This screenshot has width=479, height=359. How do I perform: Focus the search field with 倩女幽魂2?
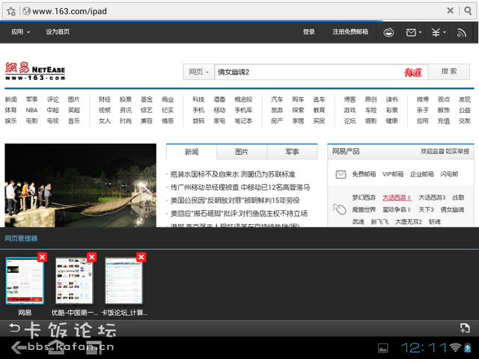[x=308, y=72]
